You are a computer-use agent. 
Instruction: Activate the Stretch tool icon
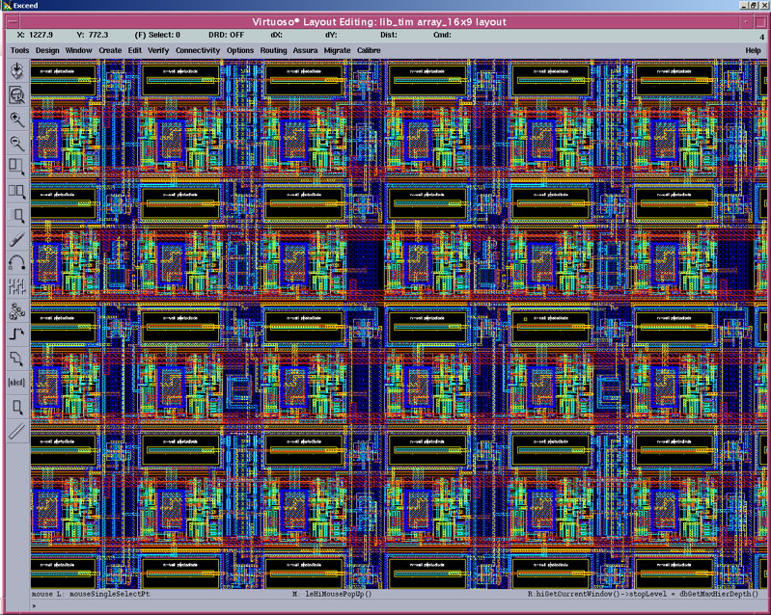click(x=16, y=168)
